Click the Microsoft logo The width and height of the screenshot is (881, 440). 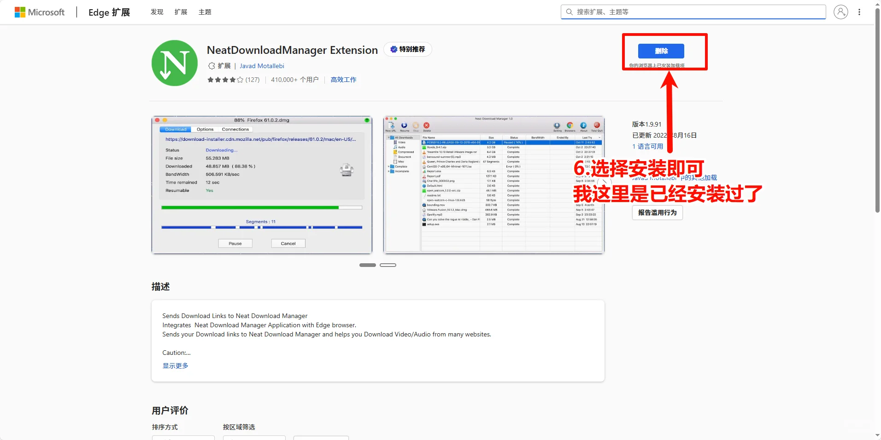tap(40, 12)
